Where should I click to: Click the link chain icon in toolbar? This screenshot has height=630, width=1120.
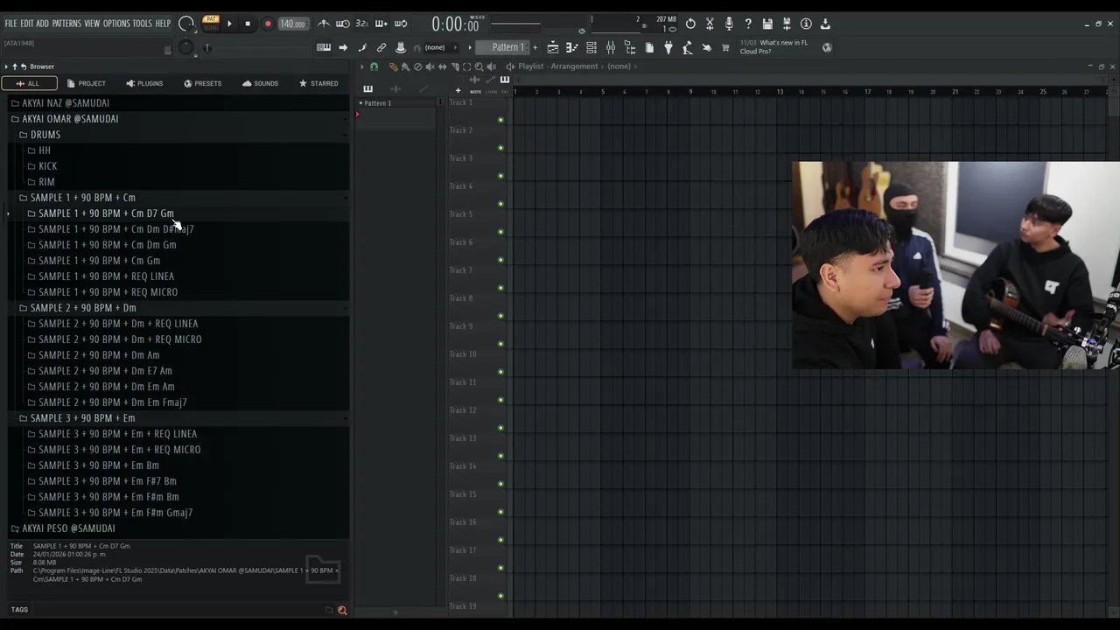(x=381, y=47)
